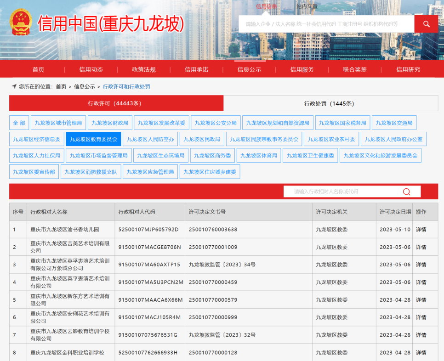
Task: Click the location arrow icon in breadcrumb
Action: tap(14, 86)
